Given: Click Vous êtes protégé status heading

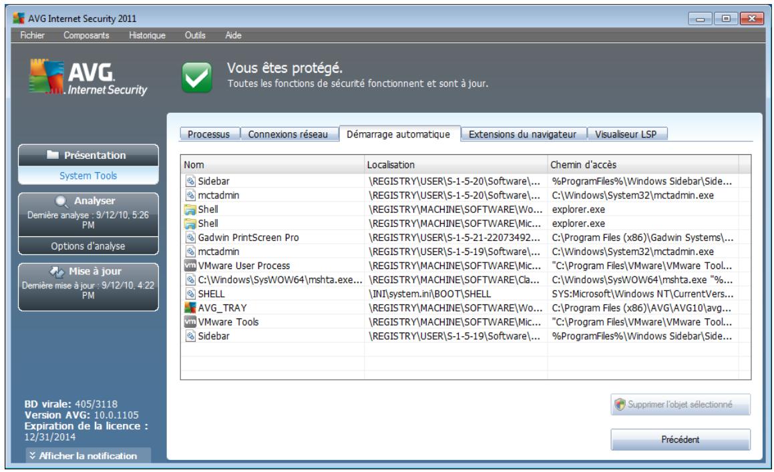Looking at the screenshot, I should click(284, 67).
